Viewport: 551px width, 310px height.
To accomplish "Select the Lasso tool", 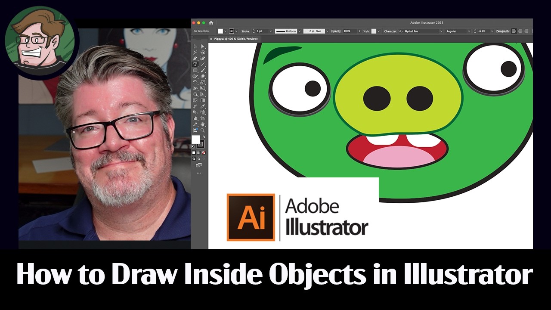I will point(203,53).
